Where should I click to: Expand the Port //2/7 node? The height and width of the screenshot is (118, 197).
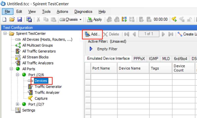[17, 104]
